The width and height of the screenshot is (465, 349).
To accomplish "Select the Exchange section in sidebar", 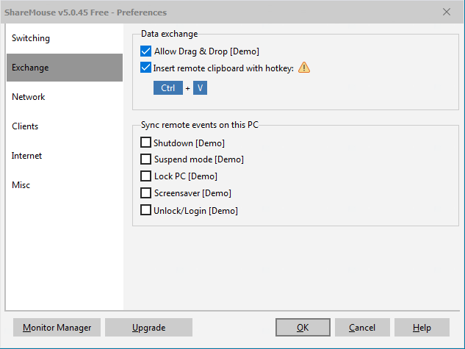I will point(64,68).
